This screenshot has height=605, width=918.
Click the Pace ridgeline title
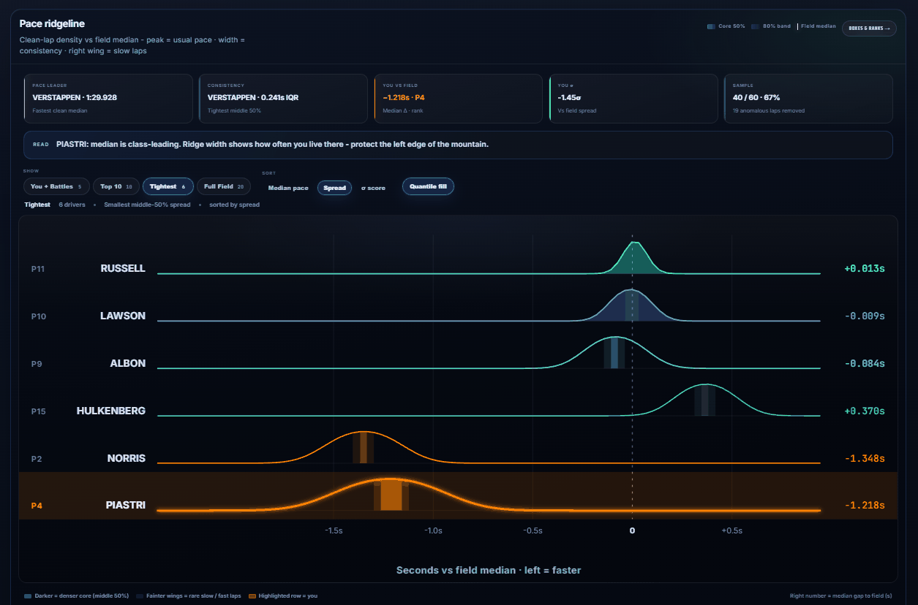coord(52,24)
